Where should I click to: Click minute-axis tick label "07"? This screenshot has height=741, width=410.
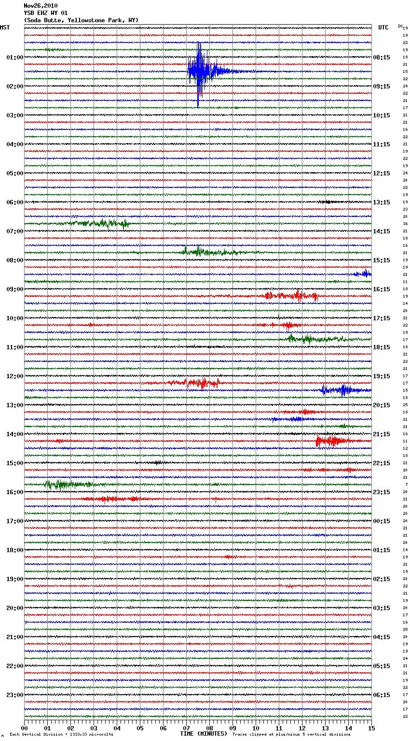[x=187, y=728]
